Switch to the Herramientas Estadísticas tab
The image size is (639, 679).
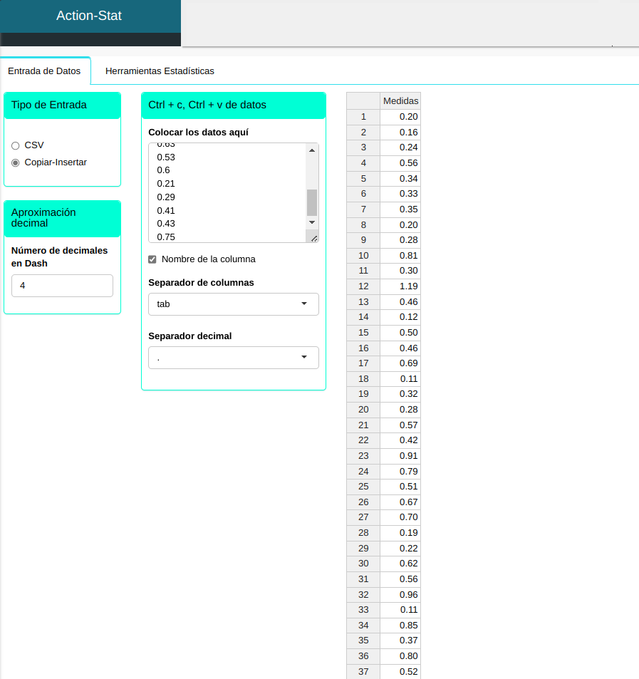(160, 71)
